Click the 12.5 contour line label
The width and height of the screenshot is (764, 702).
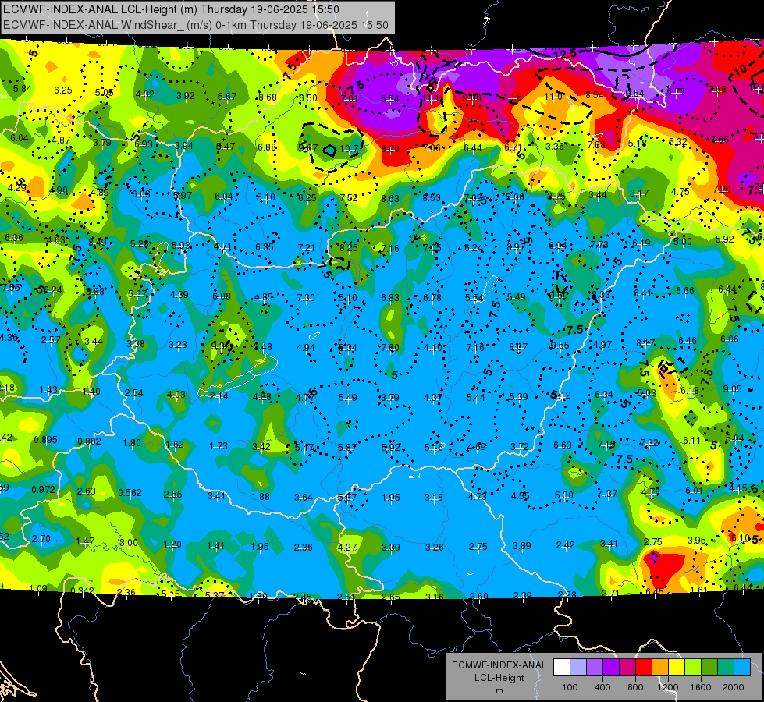[x=565, y=55]
